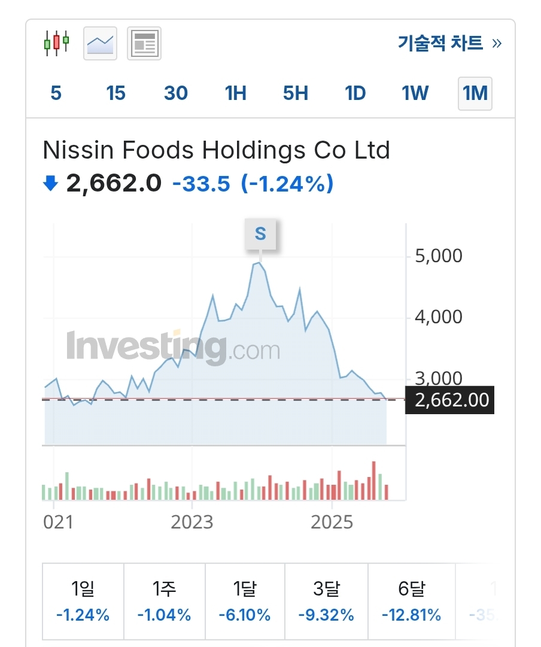541x647 pixels.
Task: Switch to the 30 minute interval
Action: coord(176,93)
